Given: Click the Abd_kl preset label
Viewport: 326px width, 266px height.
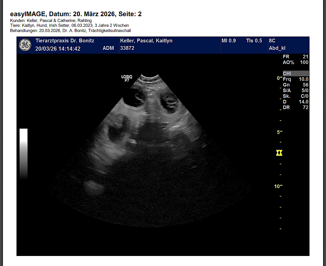Looking at the screenshot, I should click(x=277, y=48).
